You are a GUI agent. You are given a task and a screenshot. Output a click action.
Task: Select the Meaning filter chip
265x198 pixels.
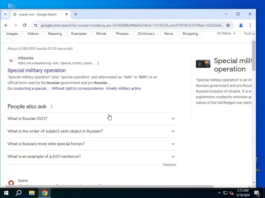click(x=55, y=34)
